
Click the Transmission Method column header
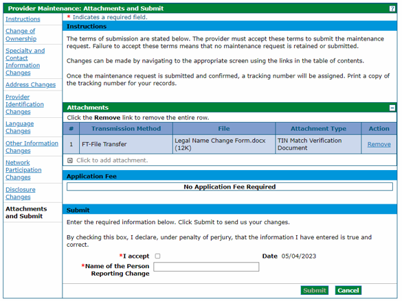tap(126, 129)
